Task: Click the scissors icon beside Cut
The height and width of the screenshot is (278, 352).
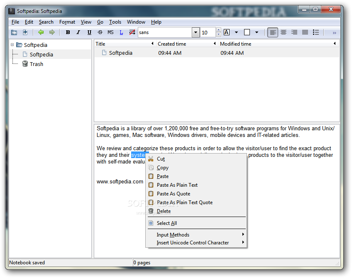Action: click(151, 159)
